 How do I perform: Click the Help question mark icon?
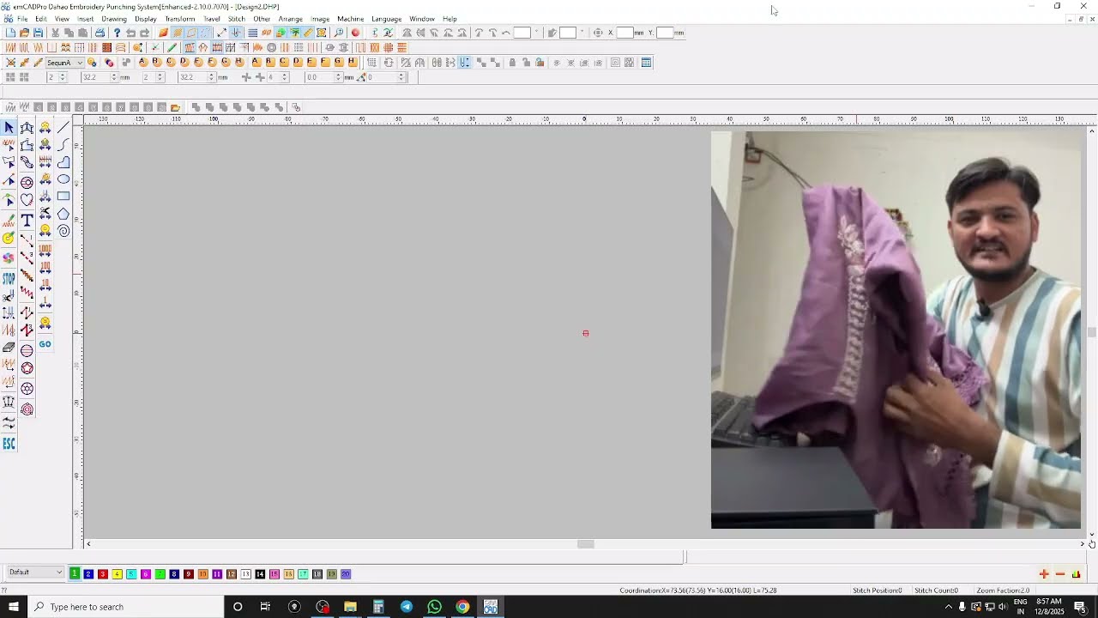pyautogui.click(x=117, y=33)
